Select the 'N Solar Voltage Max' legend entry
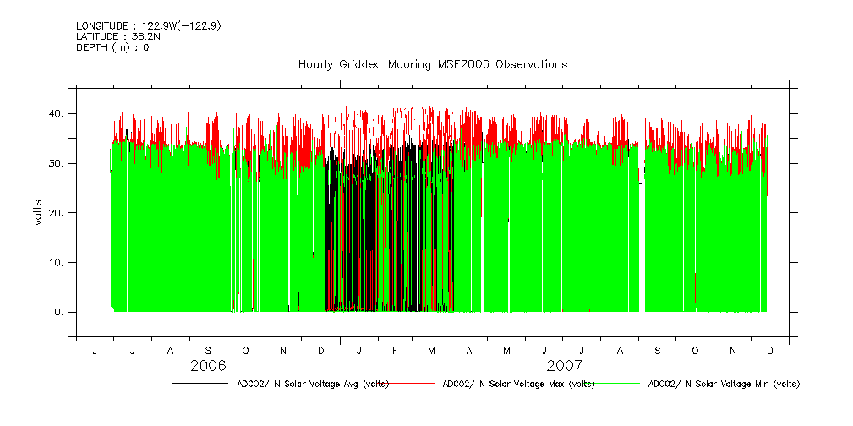Image resolution: width=853 pixels, height=426 pixels. coord(518,384)
